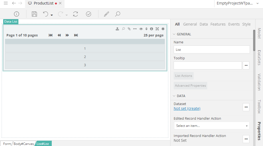Click the Refresh icon in toolbar
Viewport: 263px width, 146px height.
tap(75, 14)
